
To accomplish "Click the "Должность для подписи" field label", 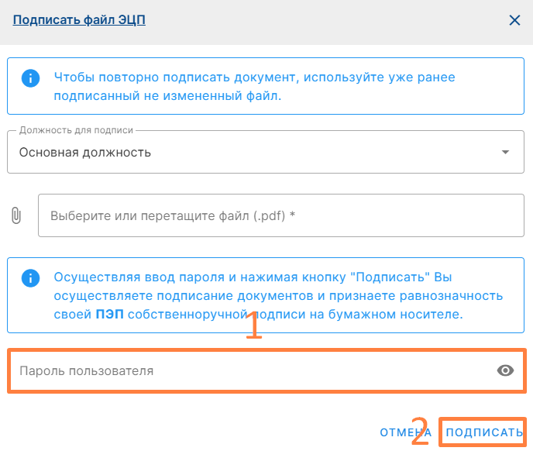I will pos(76,130).
